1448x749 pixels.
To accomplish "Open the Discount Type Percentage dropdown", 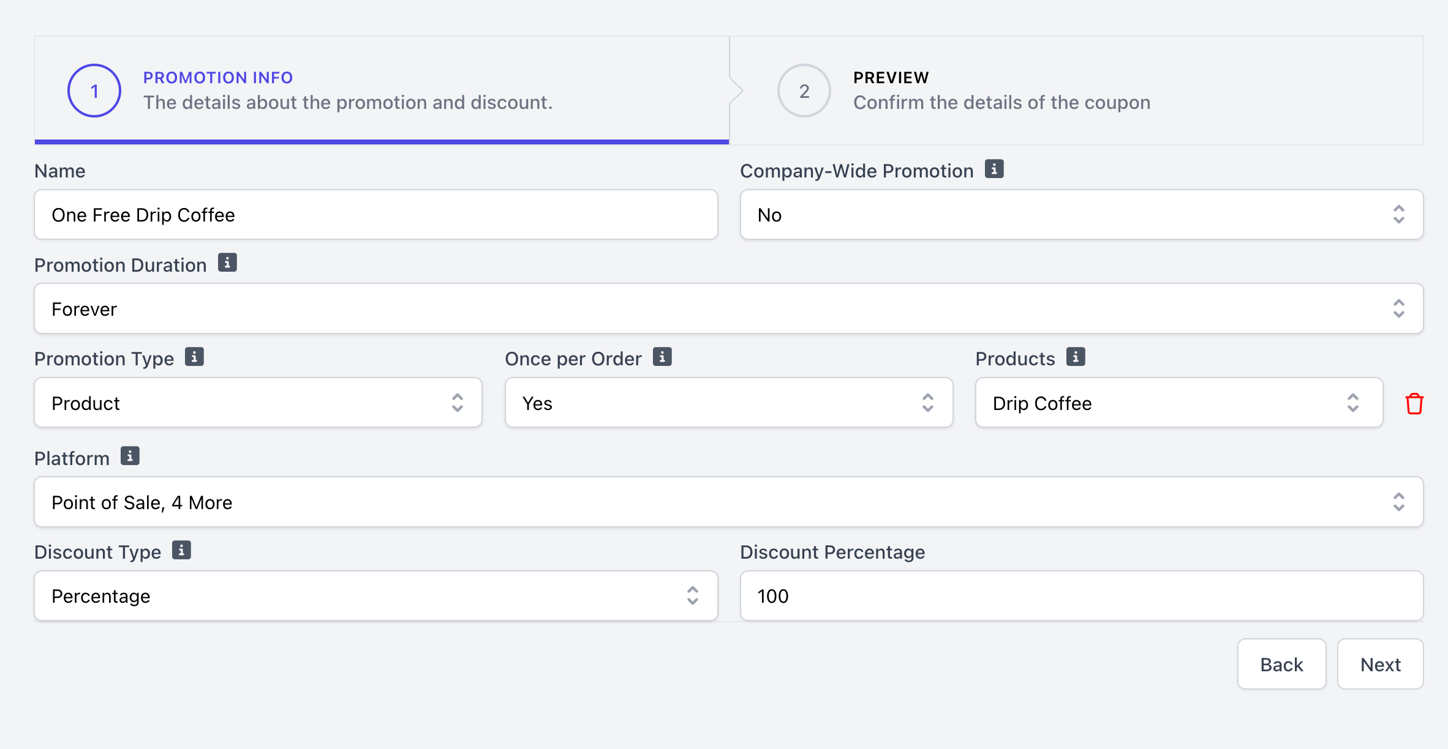I will [x=376, y=596].
